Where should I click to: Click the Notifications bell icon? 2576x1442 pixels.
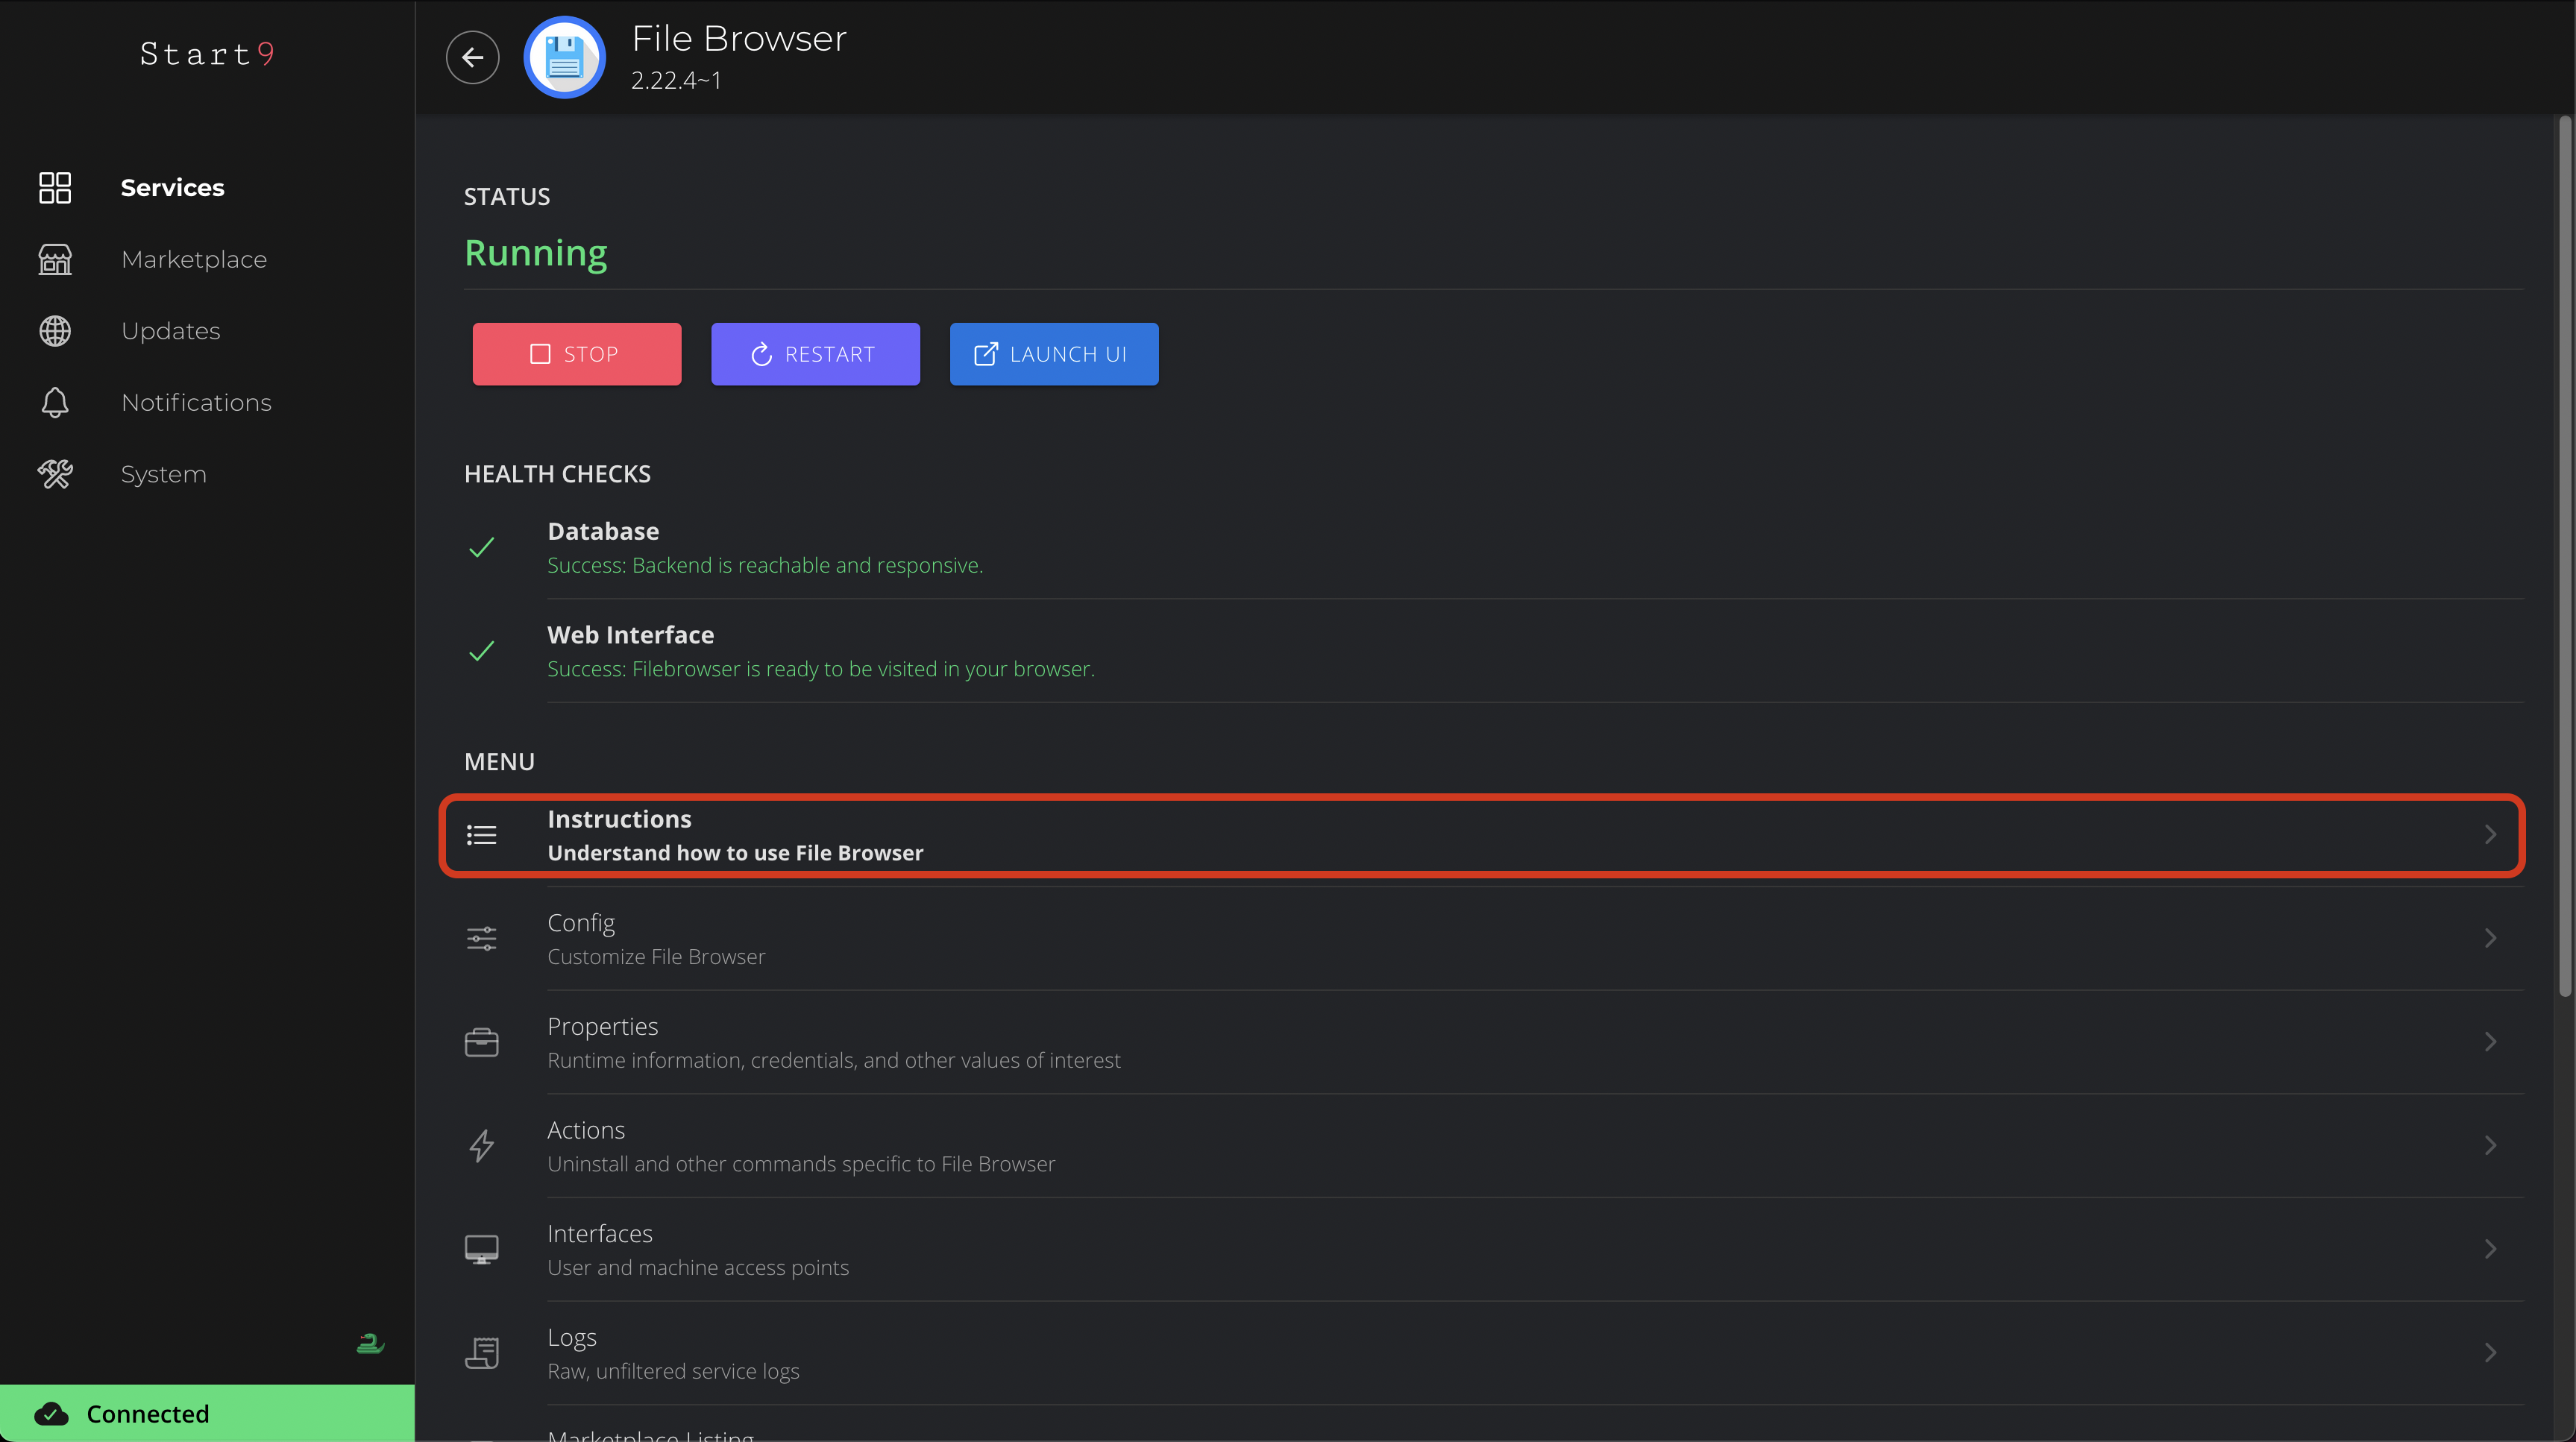tap(55, 402)
